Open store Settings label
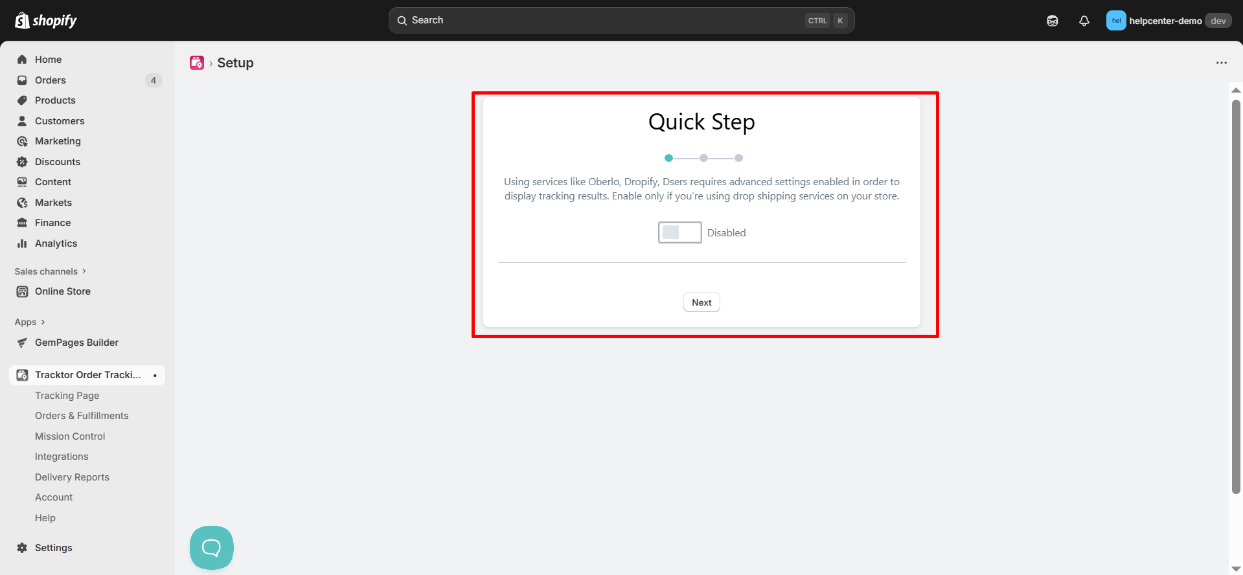The height and width of the screenshot is (575, 1243). [x=54, y=548]
